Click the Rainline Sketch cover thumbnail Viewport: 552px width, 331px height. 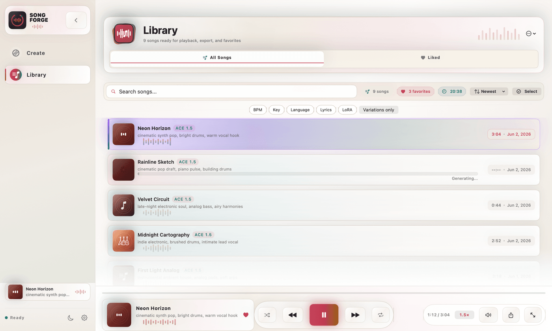point(123,170)
